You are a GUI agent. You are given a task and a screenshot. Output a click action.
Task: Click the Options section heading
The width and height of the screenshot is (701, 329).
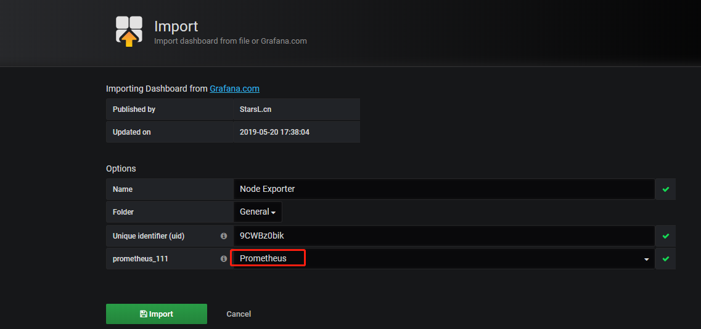point(121,168)
